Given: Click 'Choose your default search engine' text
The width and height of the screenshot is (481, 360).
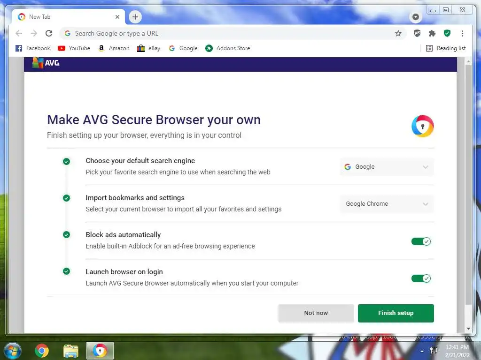Looking at the screenshot, I should pos(140,161).
